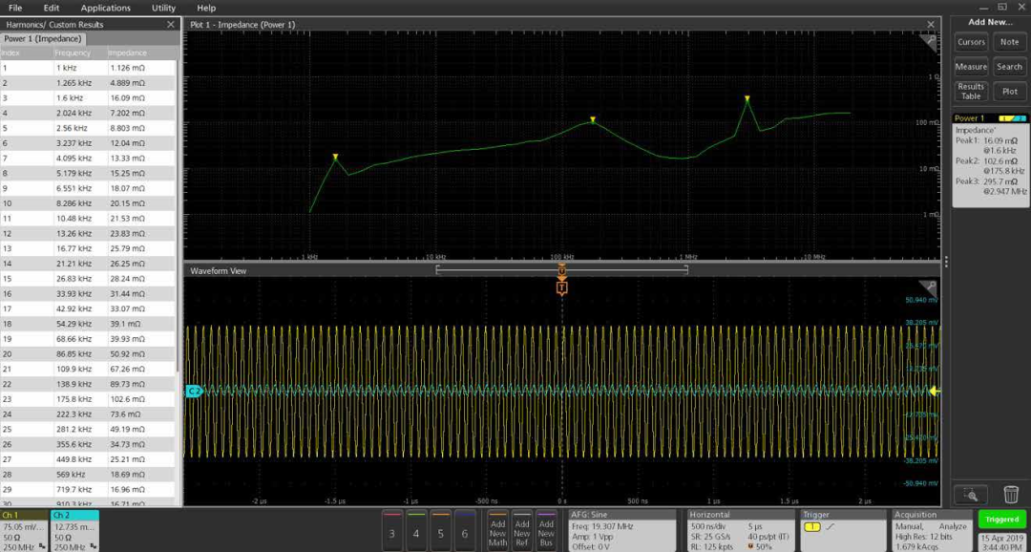Image resolution: width=1031 pixels, height=552 pixels.
Task: Click the 73.6 mΩ impedance cell
Action: (124, 414)
